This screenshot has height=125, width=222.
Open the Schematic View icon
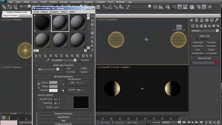pos(185,7)
